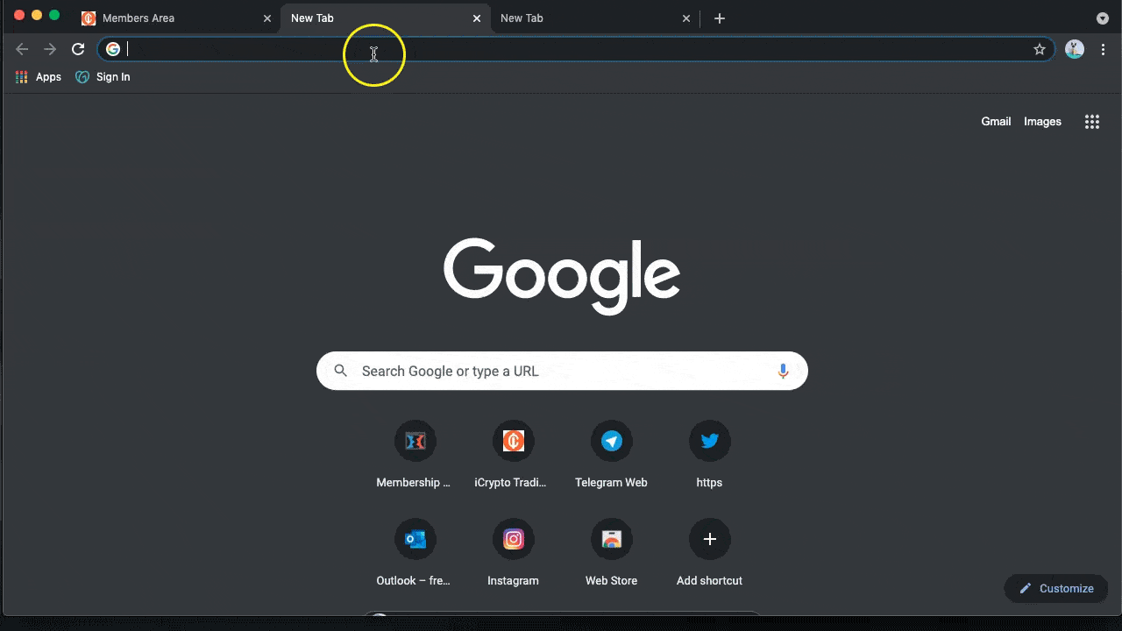1122x631 pixels.
Task: Open the Google apps grid icon
Action: pos(1091,122)
